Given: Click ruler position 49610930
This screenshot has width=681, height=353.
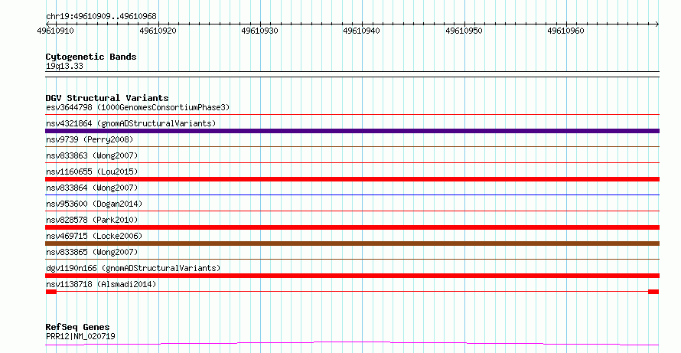Looking at the screenshot, I should pyautogui.click(x=259, y=31).
